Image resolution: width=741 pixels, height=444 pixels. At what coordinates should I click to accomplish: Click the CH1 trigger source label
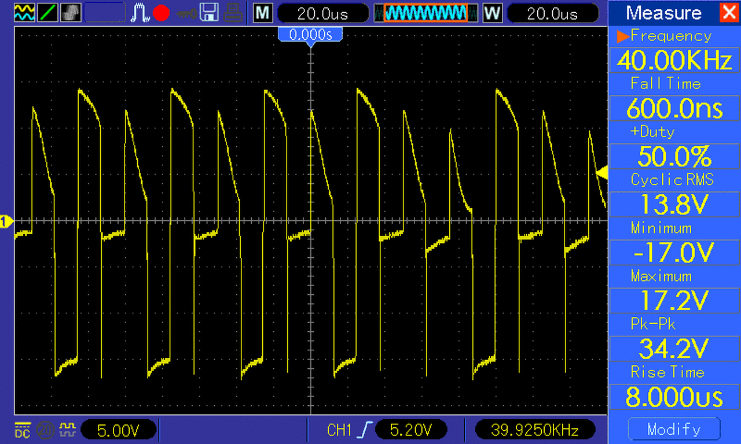(x=340, y=430)
